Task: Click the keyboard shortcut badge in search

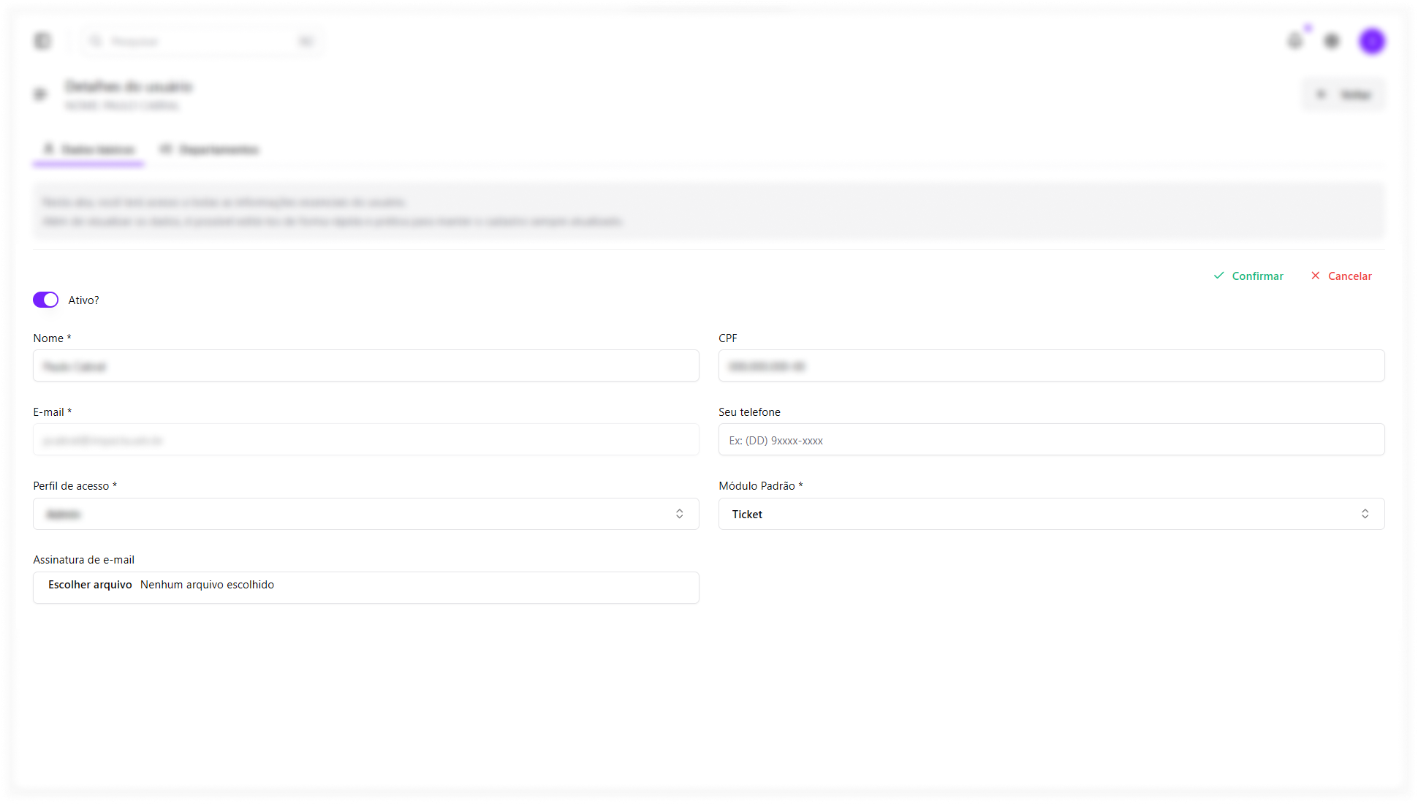Action: point(306,41)
